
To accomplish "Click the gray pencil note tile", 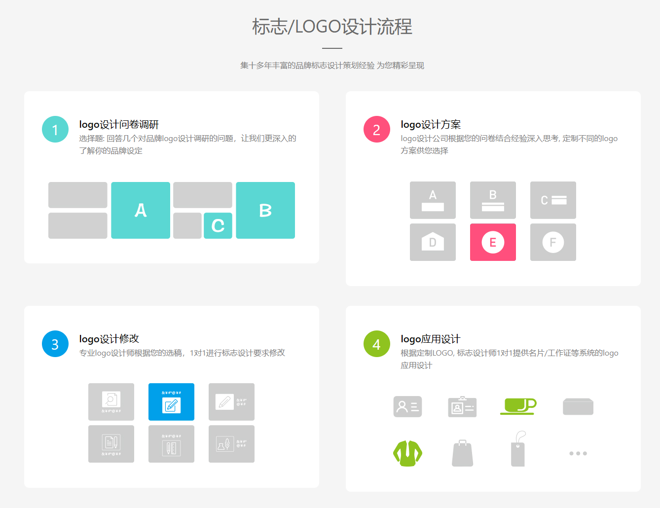I will point(231,402).
